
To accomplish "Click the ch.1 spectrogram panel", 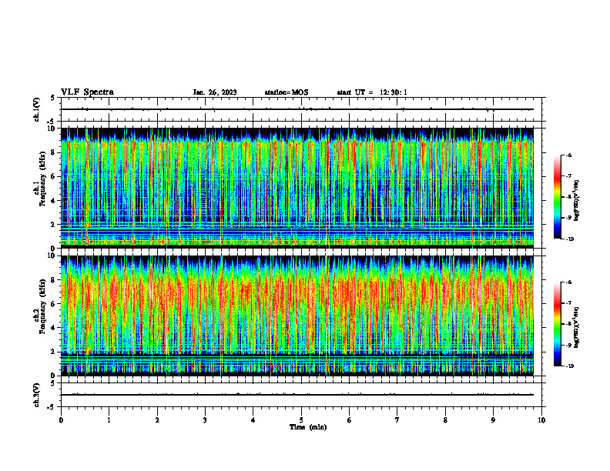I will (x=297, y=188).
